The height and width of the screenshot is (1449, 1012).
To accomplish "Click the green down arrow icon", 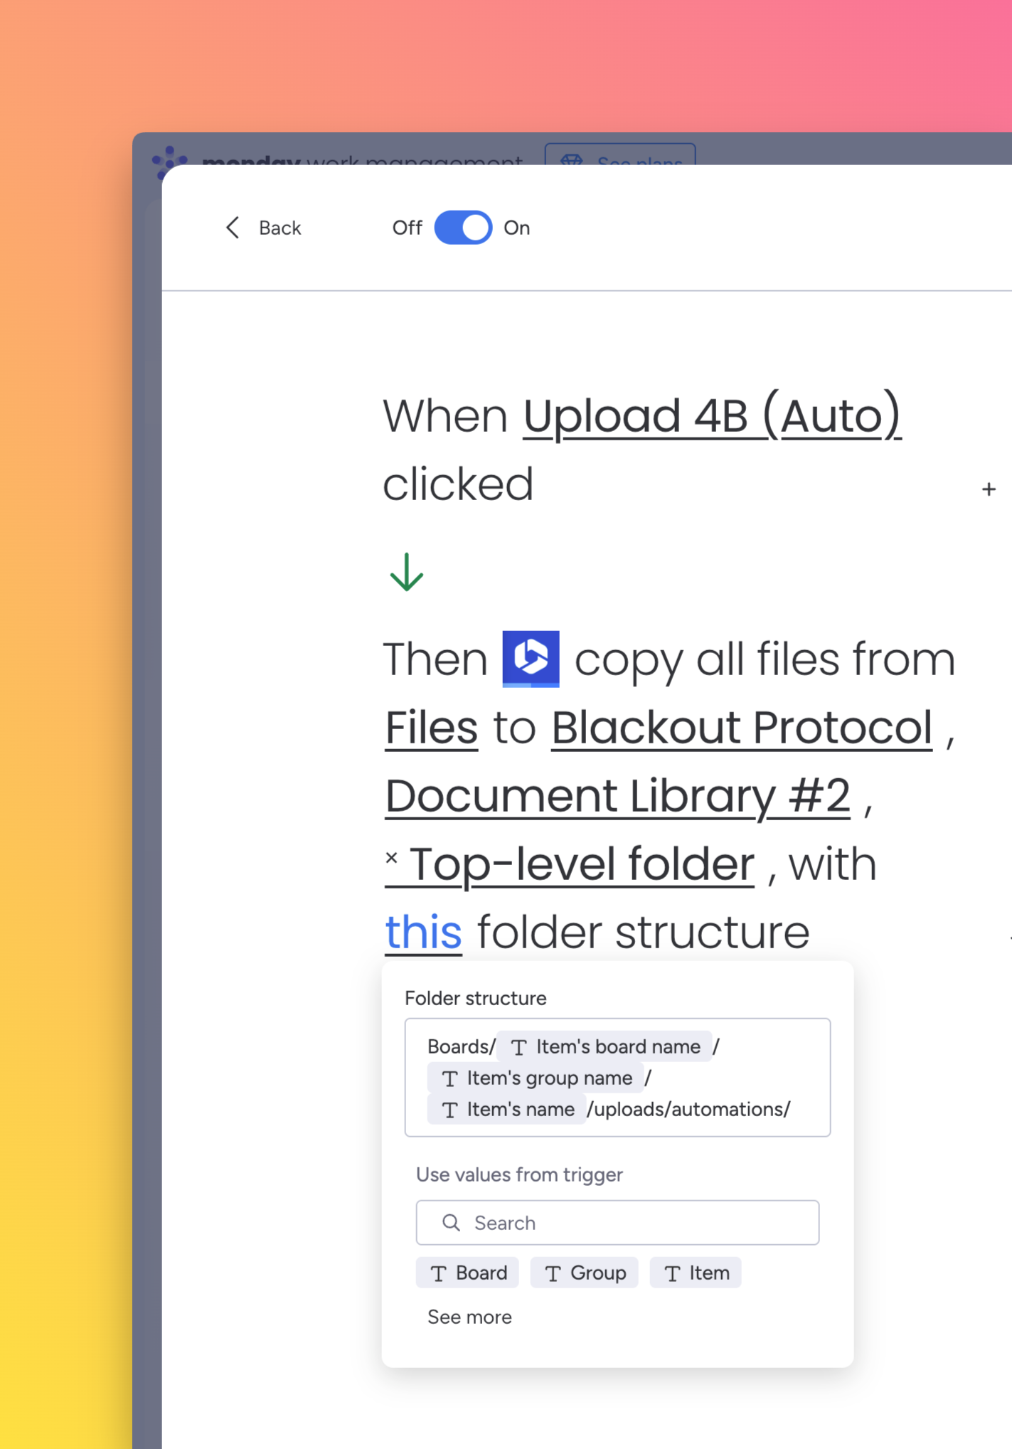I will 407,572.
